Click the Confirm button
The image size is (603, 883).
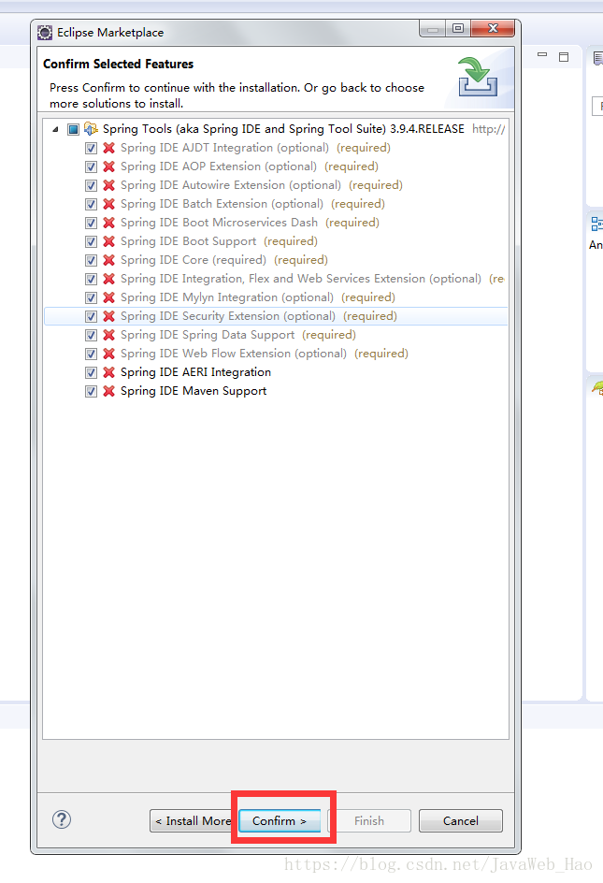(x=280, y=820)
